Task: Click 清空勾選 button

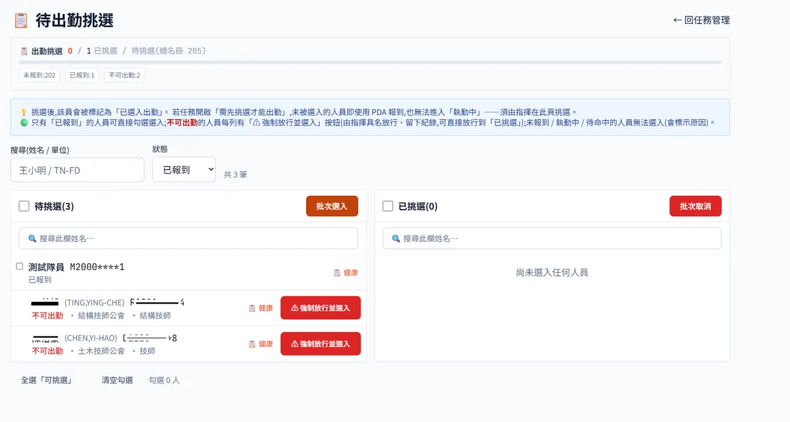Action: (x=117, y=380)
